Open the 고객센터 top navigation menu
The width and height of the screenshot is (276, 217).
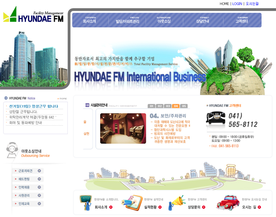tap(242, 20)
